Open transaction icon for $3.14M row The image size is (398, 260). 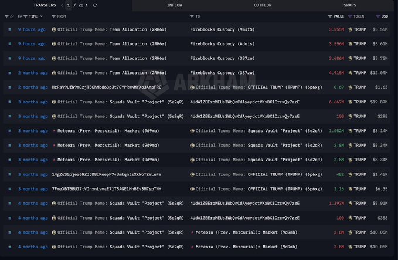pos(9,131)
